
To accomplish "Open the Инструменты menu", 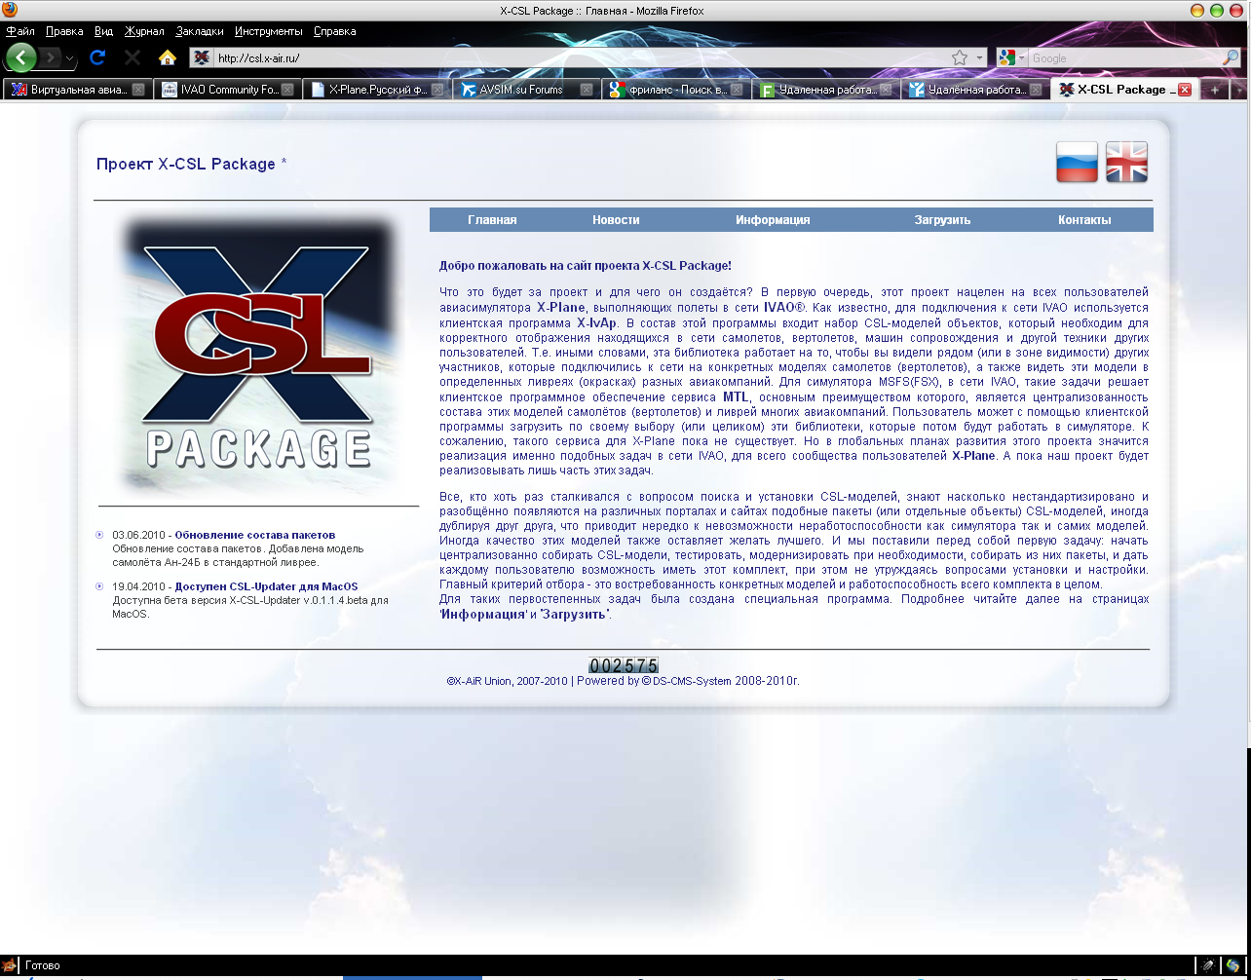I will [269, 31].
